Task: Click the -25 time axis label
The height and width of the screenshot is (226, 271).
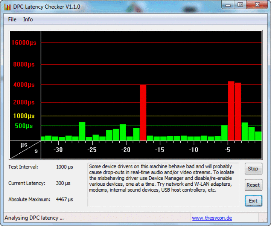Action: [x=92, y=150]
